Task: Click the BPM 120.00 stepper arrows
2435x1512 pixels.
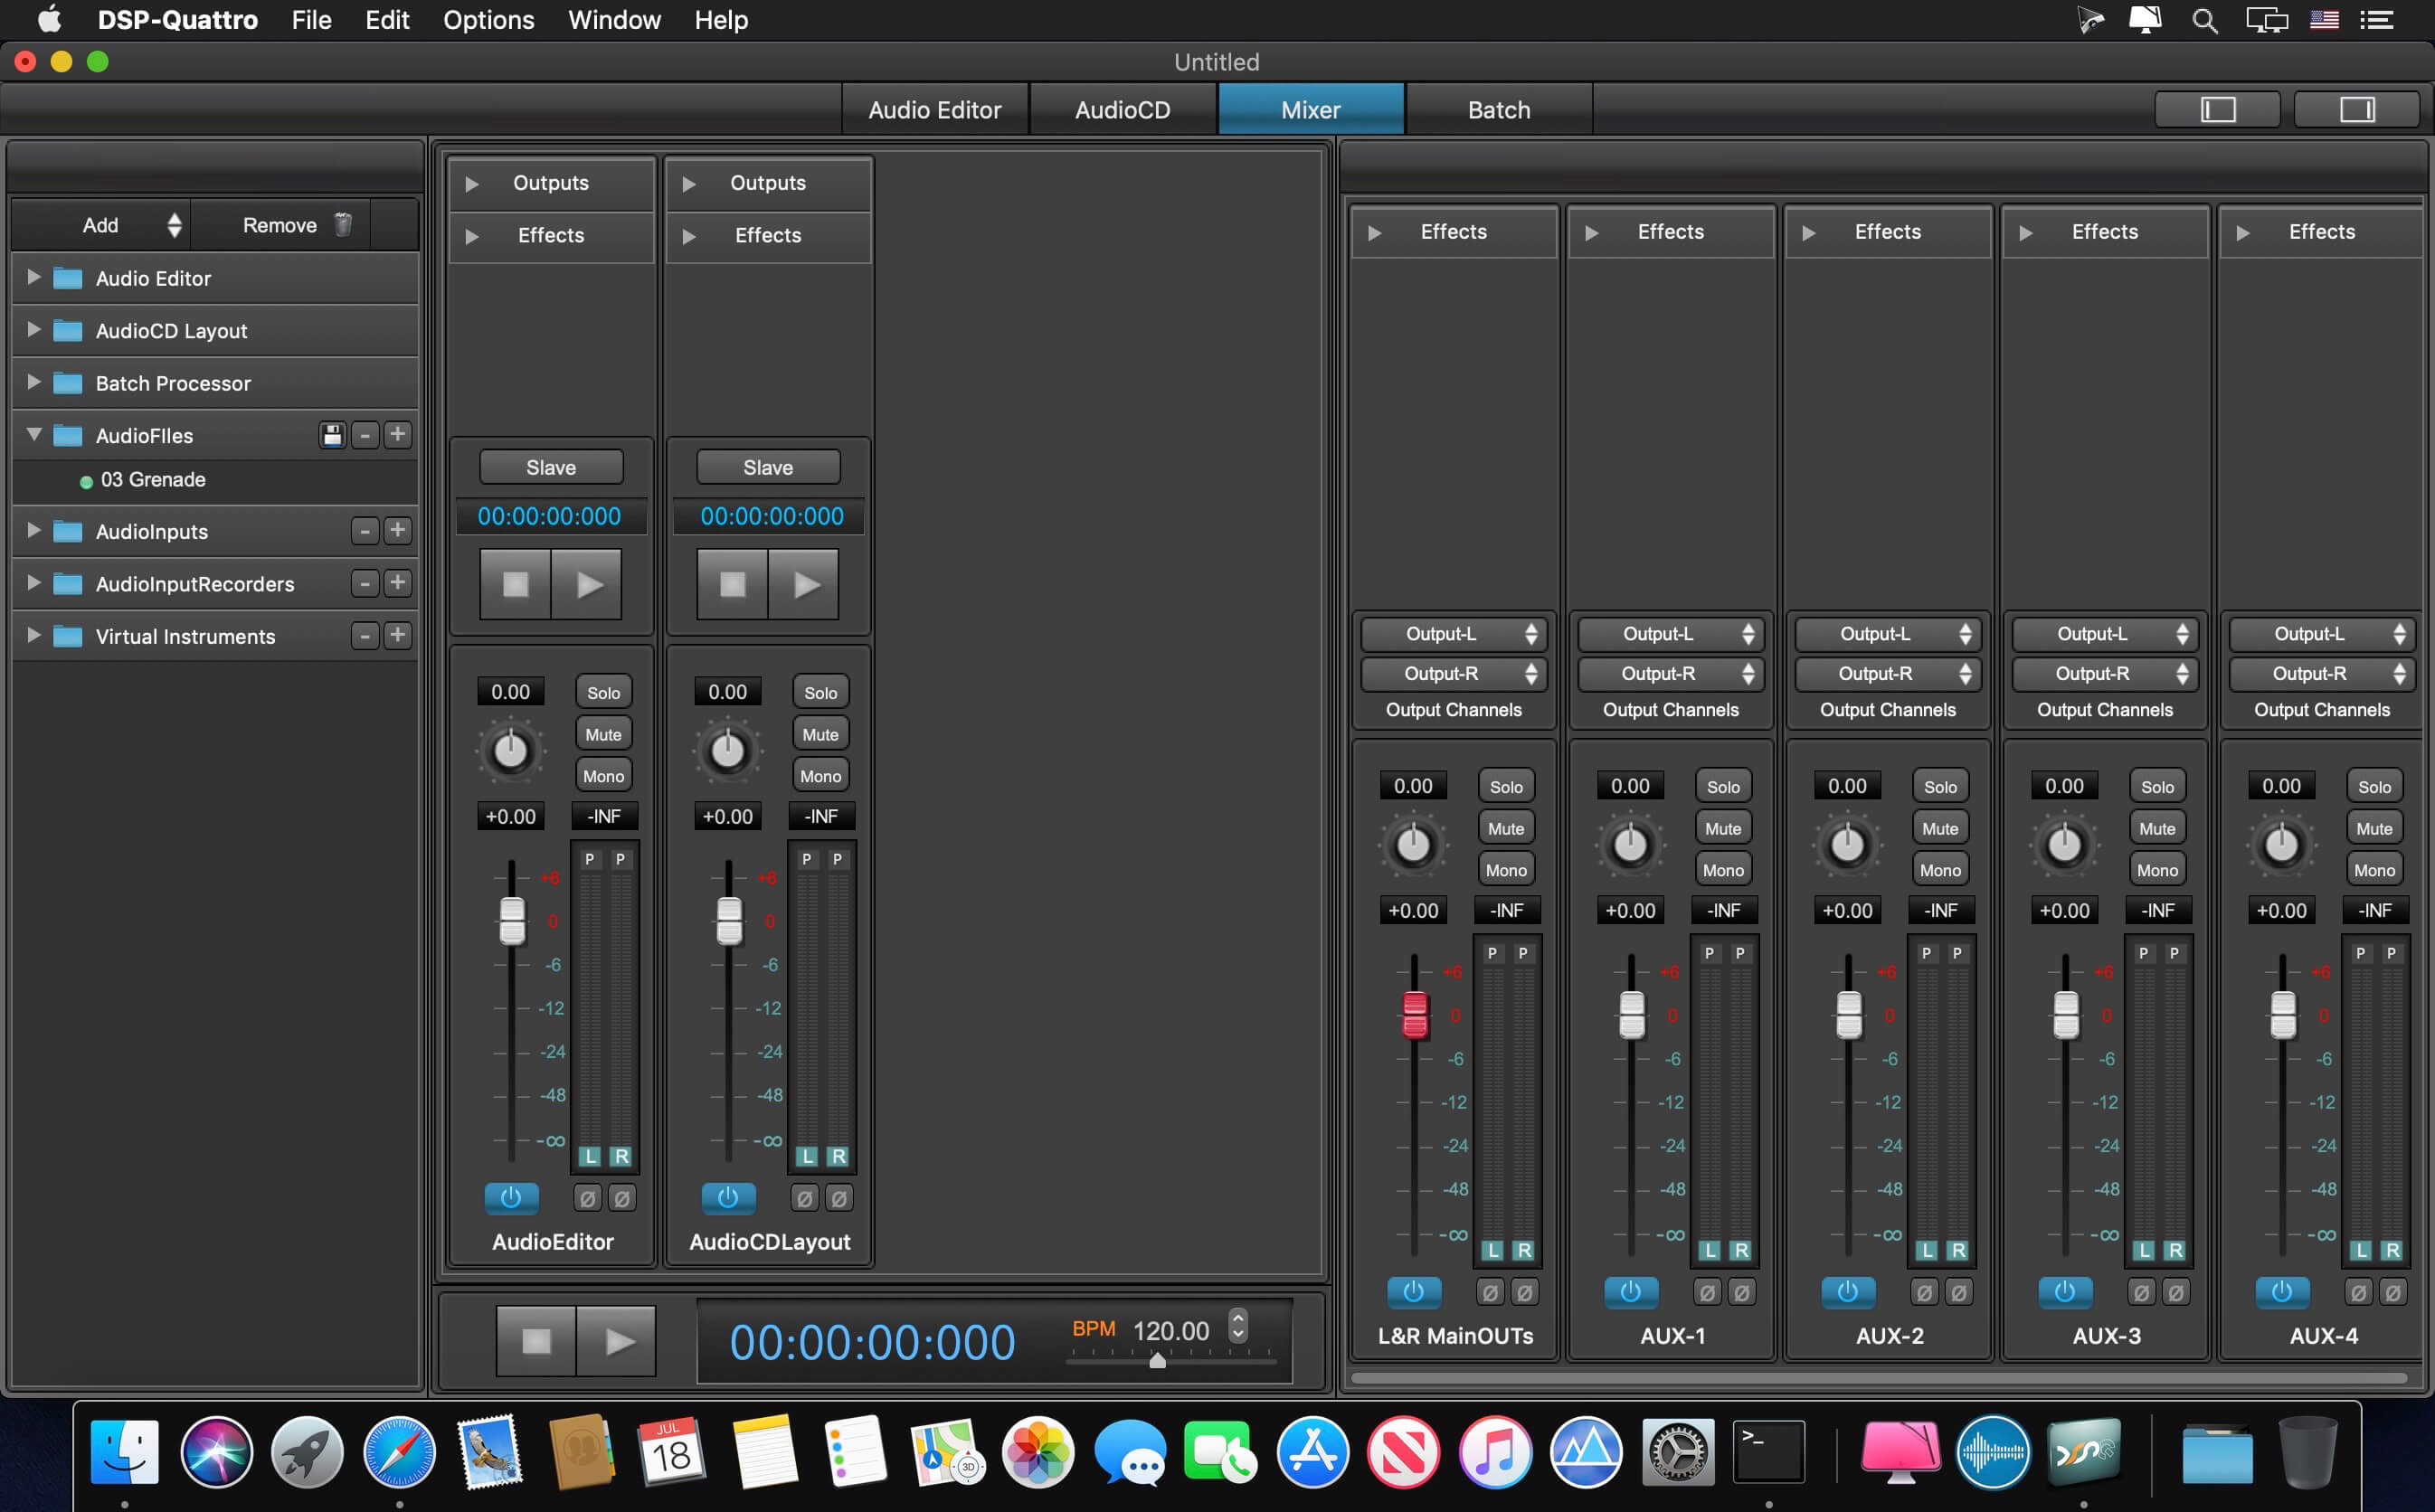Action: [1238, 1325]
